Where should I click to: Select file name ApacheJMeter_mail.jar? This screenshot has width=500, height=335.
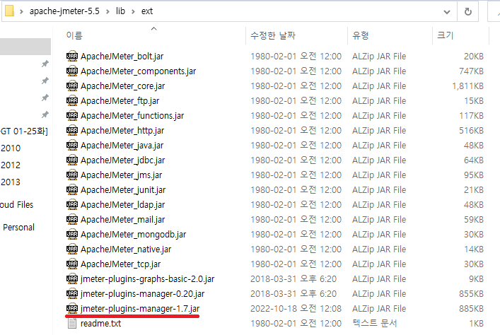[x=123, y=220]
